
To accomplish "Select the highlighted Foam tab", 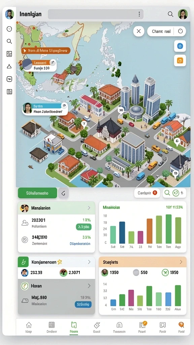I will [74, 327].
